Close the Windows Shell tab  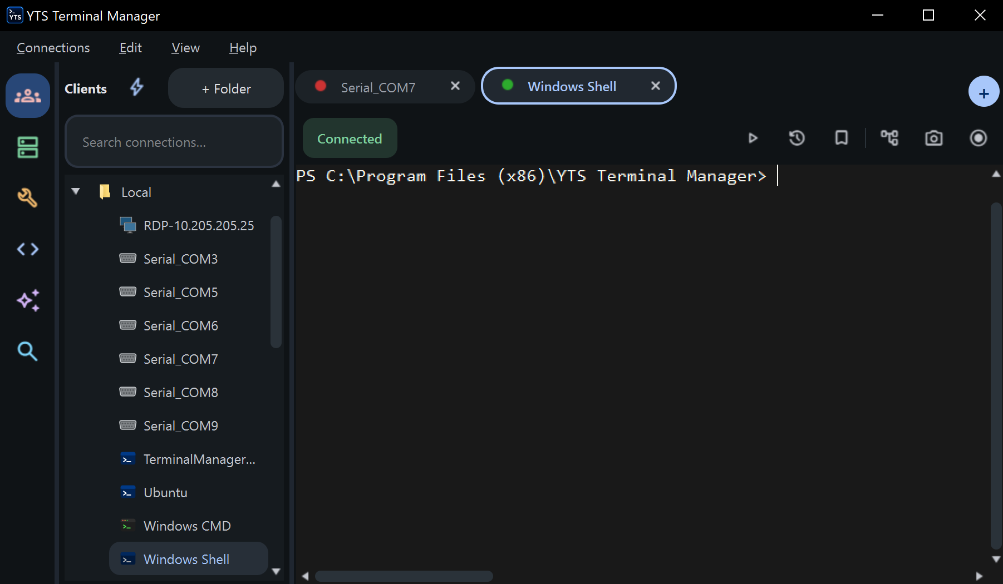point(656,86)
